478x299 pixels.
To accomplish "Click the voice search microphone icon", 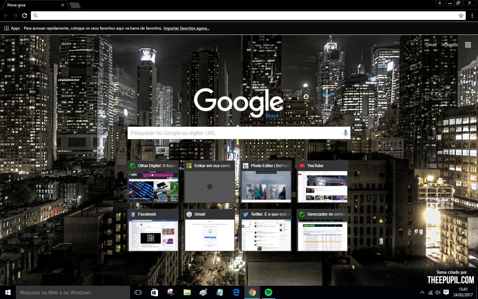I will [345, 133].
